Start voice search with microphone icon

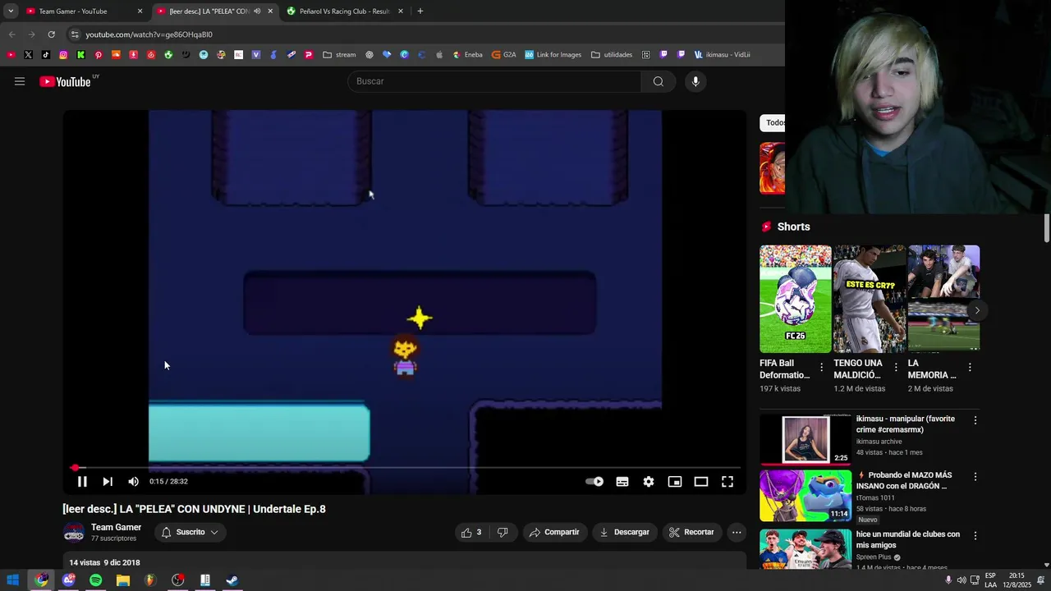pyautogui.click(x=695, y=81)
